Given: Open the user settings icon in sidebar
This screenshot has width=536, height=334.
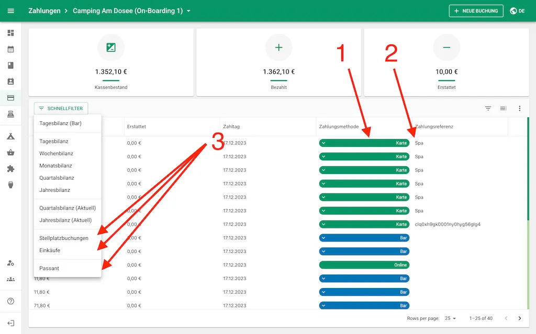Looking at the screenshot, I should [10, 263].
